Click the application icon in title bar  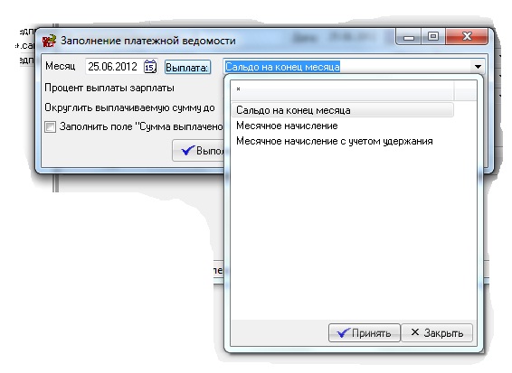(x=50, y=41)
